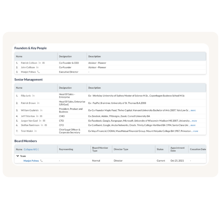Click Designation header in Senior Management table
The width and height of the screenshot is (221, 209).
pyautogui.click(x=65, y=88)
